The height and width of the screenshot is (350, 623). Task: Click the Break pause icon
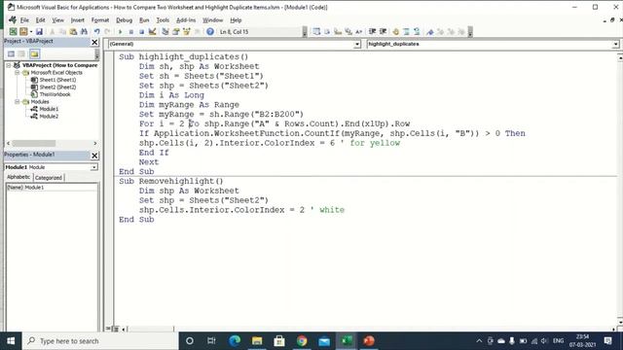pos(130,32)
